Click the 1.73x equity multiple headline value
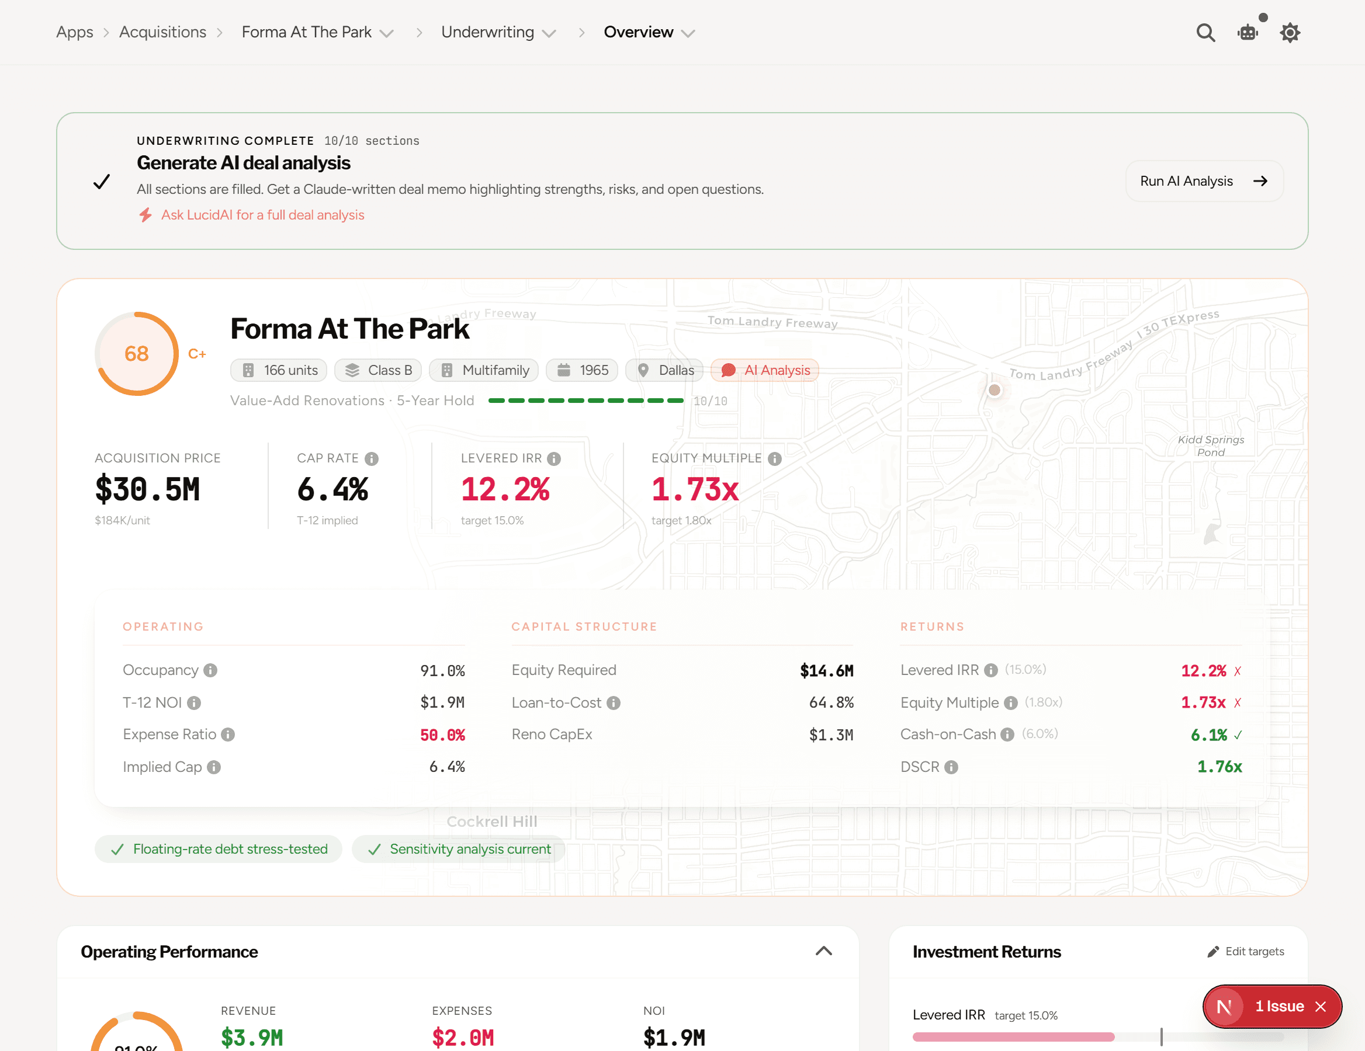 click(x=695, y=489)
